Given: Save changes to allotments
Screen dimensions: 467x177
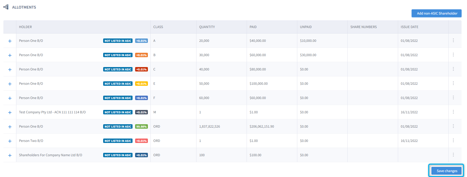Looking at the screenshot, I should point(446,171).
